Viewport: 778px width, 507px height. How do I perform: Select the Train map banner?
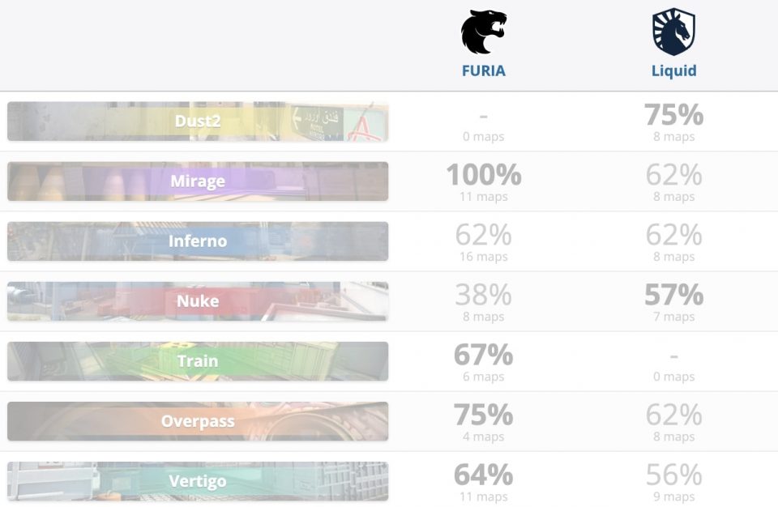tap(198, 361)
